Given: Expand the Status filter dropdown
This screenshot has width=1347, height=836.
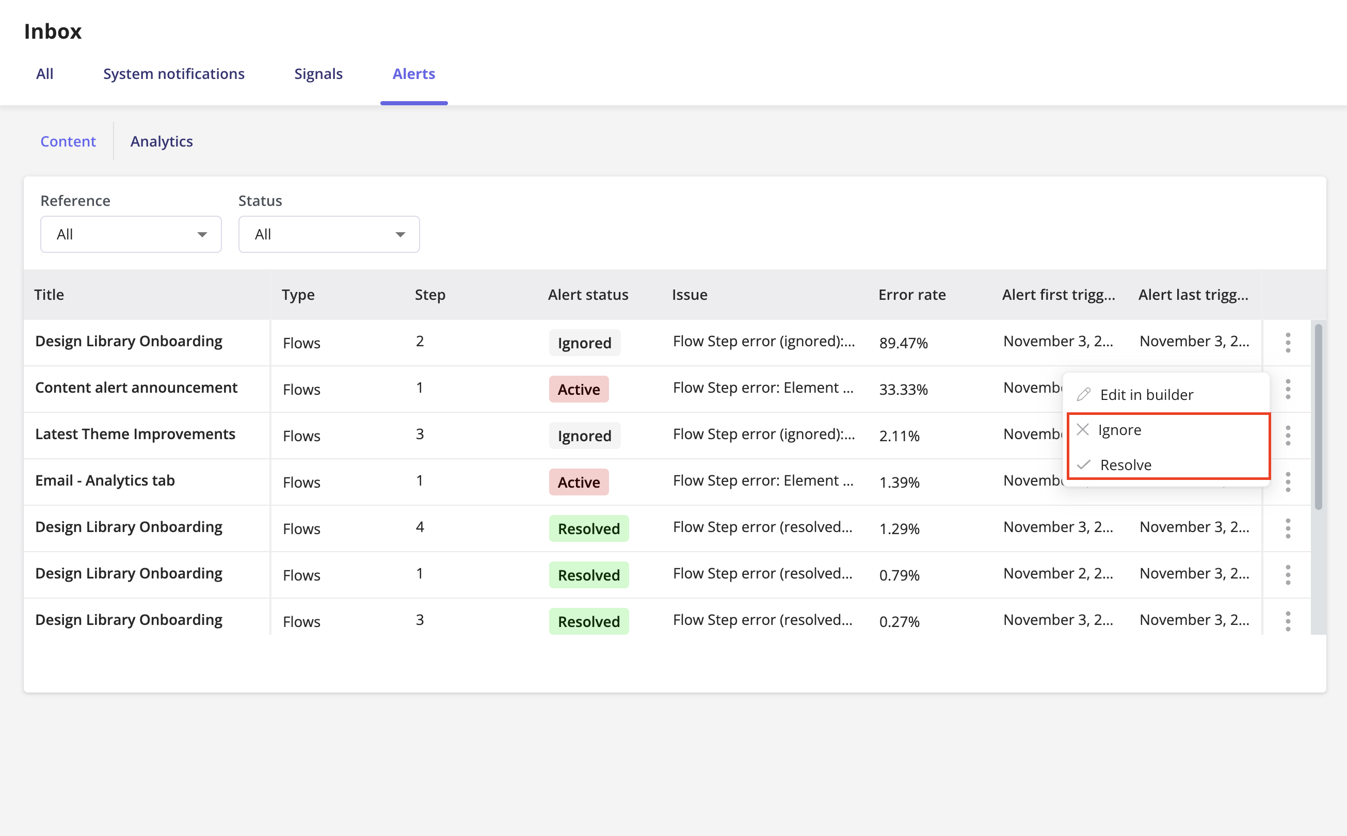Looking at the screenshot, I should [329, 234].
